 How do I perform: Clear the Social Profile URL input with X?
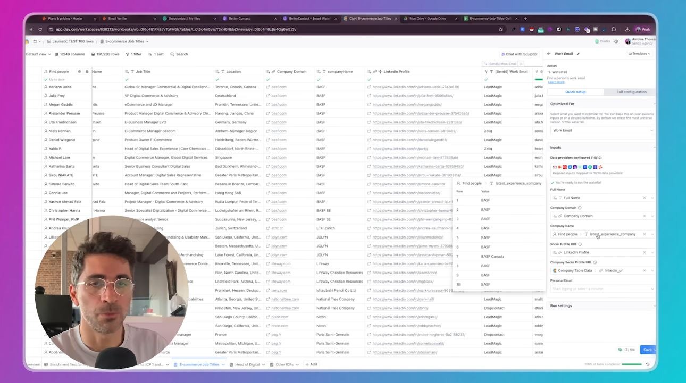[x=645, y=252]
